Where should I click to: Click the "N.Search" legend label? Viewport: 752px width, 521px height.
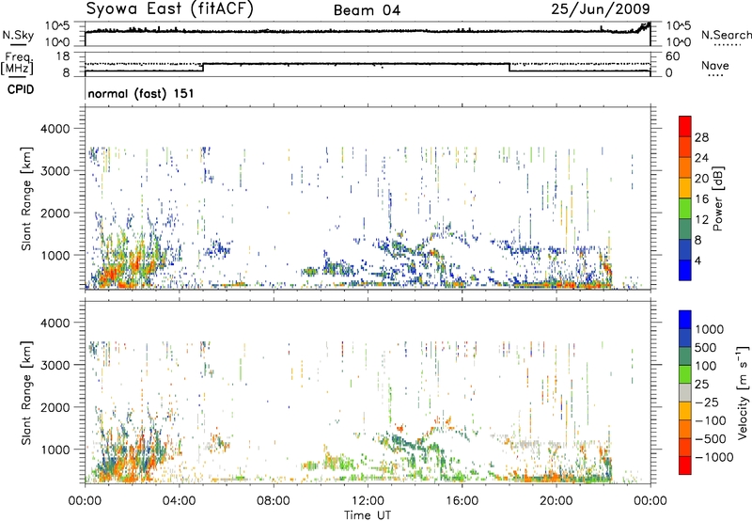(726, 35)
